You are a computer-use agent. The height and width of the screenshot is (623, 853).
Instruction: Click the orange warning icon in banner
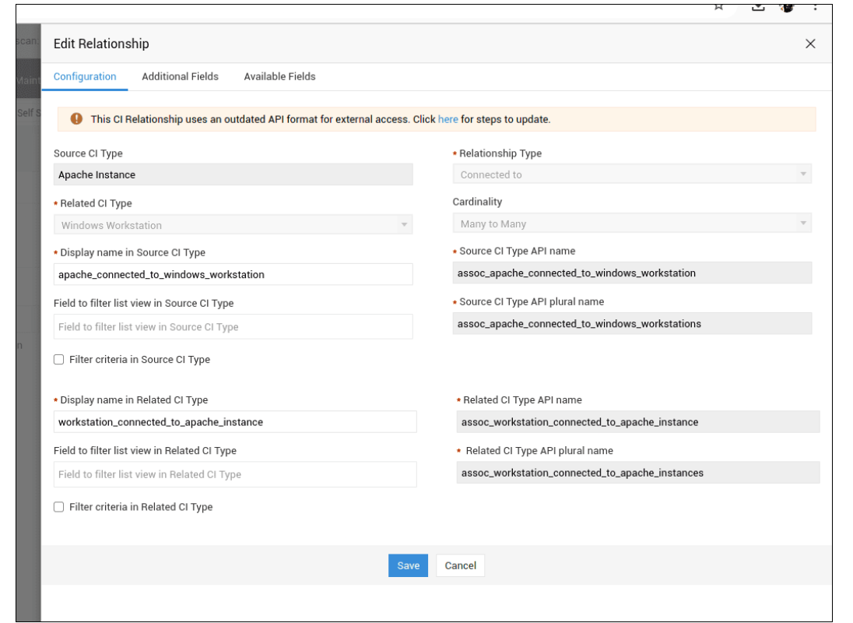point(76,119)
